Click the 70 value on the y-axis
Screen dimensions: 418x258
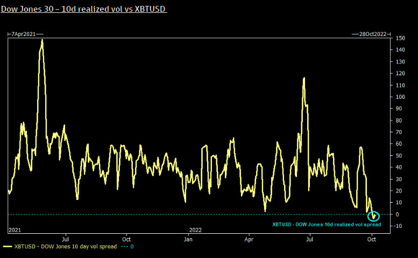click(x=399, y=132)
